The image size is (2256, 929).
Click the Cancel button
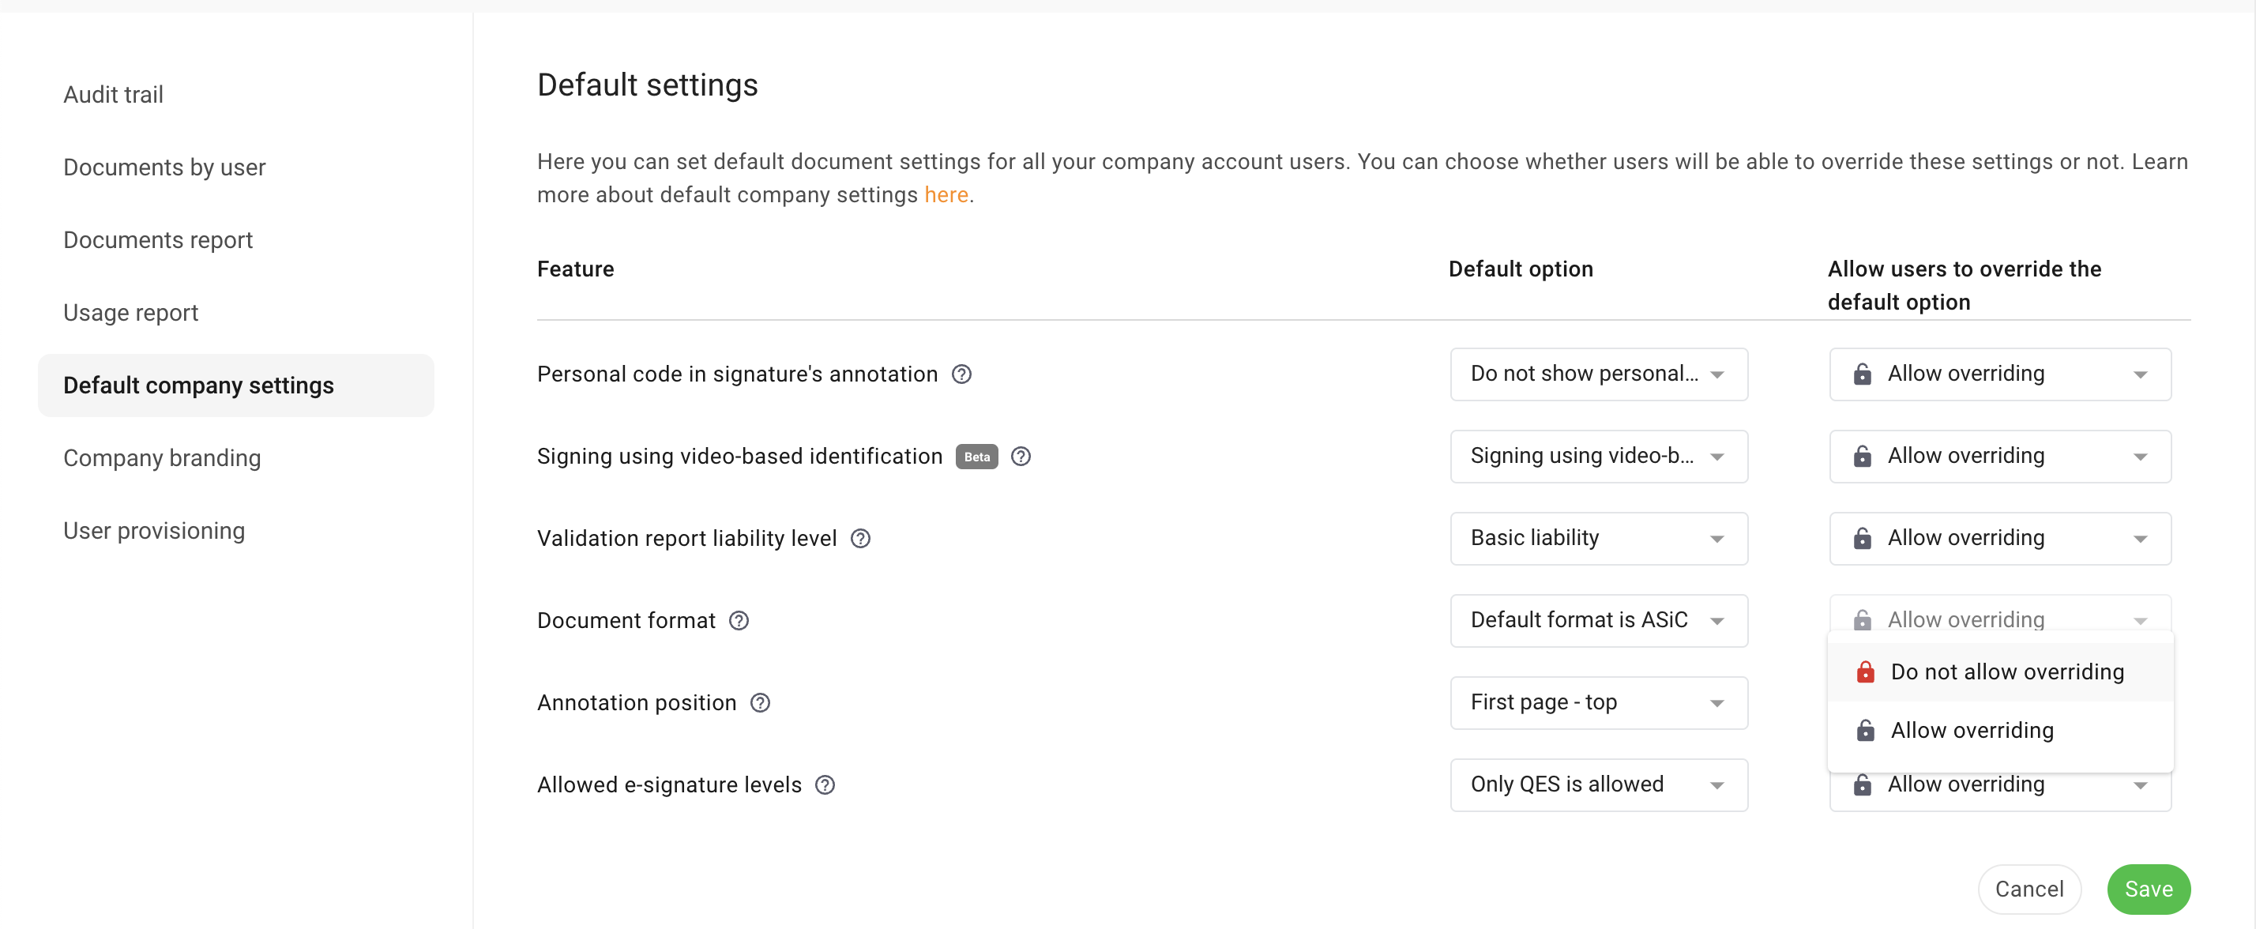tap(2029, 889)
